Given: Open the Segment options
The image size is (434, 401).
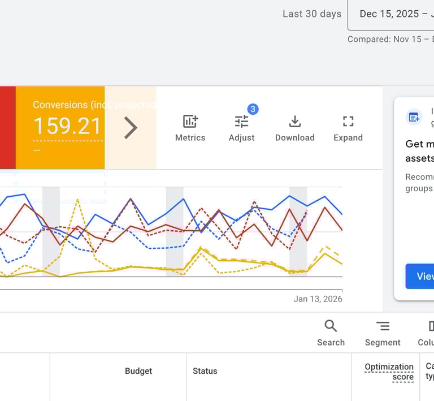Looking at the screenshot, I should click(383, 333).
